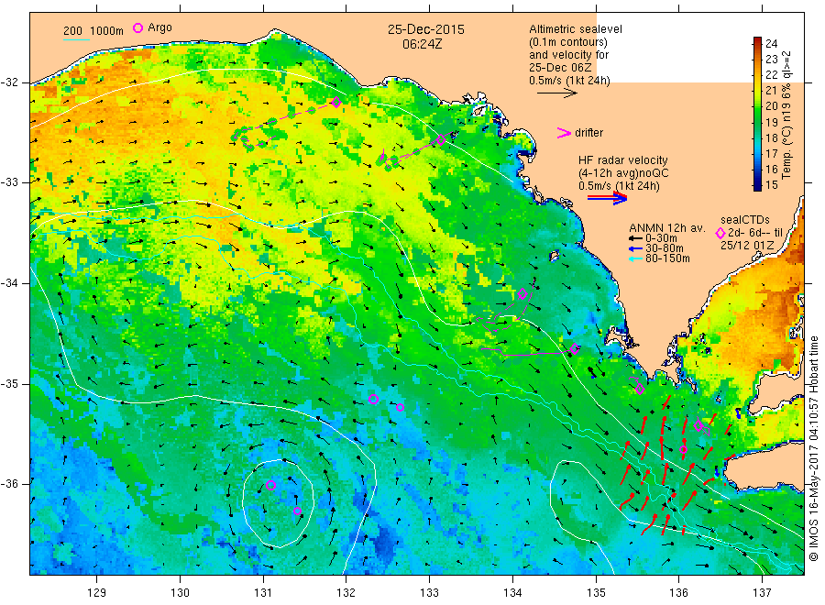The image size is (825, 605).
Task: Click the '1000m' isobath legend label
Action: click(x=107, y=31)
